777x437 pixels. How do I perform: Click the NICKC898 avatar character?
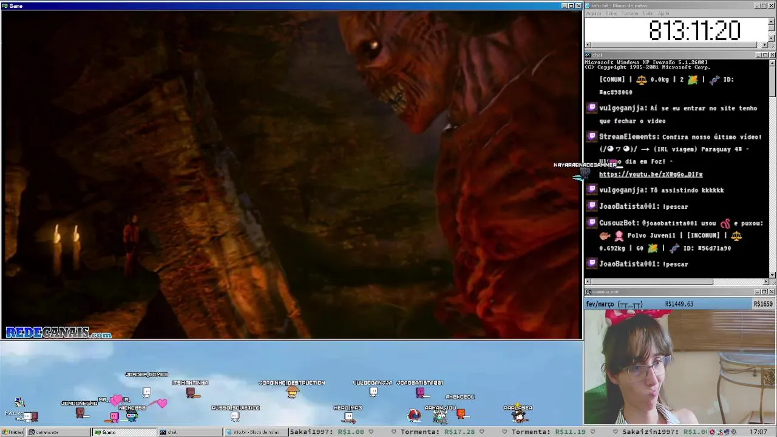[x=132, y=416]
